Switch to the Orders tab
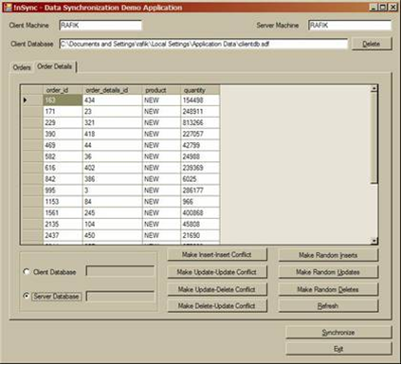This screenshot has height=365, width=402. (22, 67)
